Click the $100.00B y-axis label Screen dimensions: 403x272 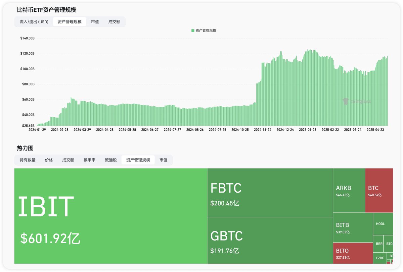point(27,69)
